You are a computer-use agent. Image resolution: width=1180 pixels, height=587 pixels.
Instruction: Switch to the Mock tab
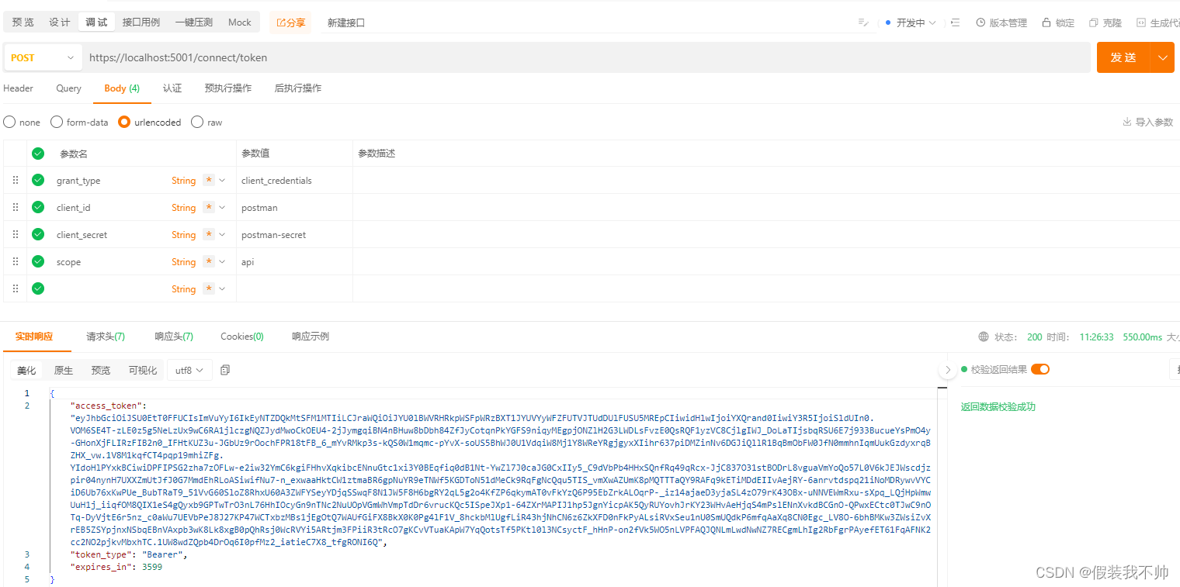[240, 22]
